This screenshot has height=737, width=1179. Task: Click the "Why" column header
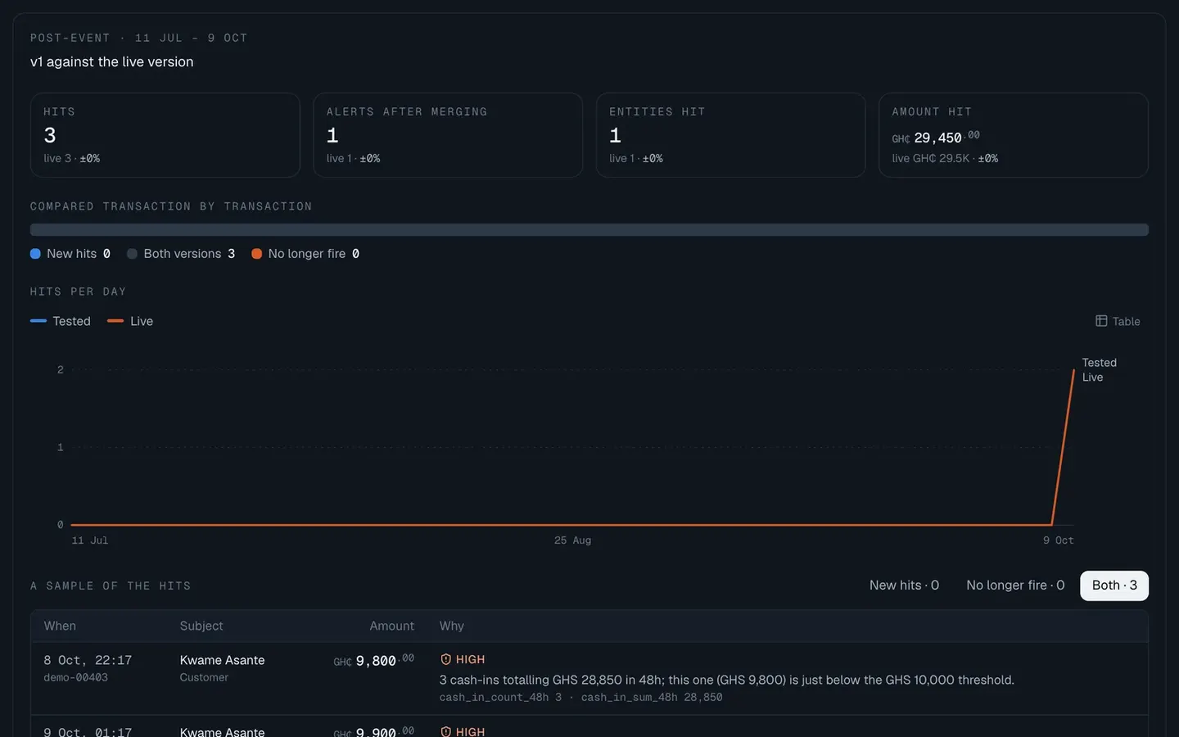452,626
